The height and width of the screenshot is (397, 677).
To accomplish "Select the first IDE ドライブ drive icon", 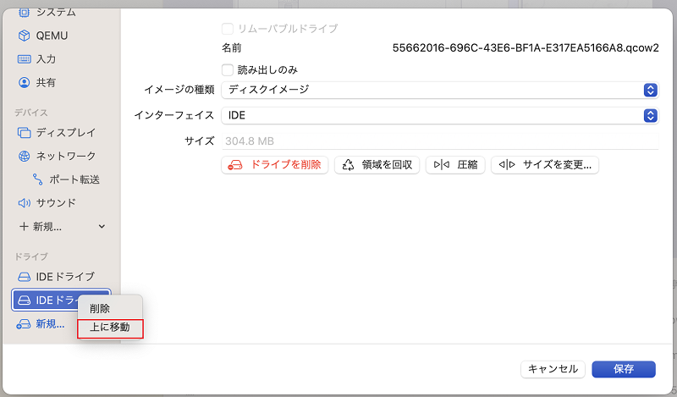I will [25, 277].
